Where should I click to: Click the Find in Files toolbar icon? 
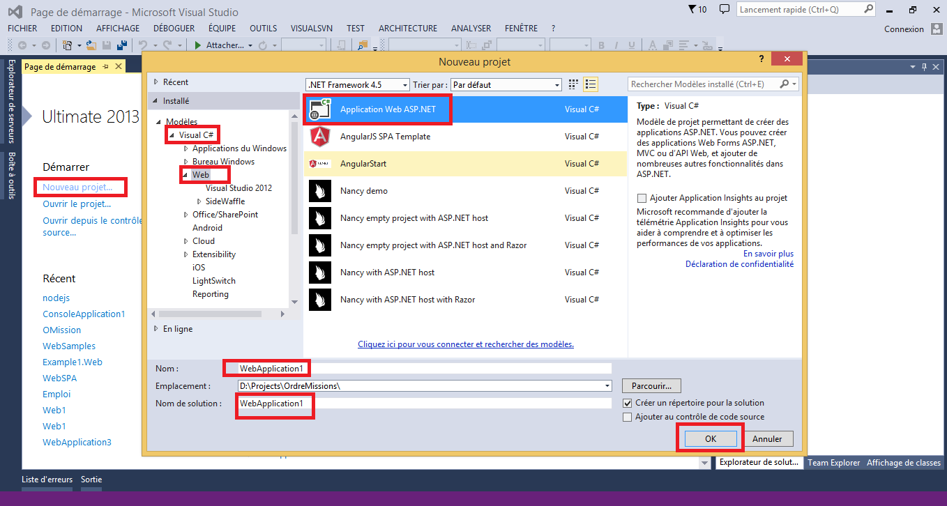363,45
